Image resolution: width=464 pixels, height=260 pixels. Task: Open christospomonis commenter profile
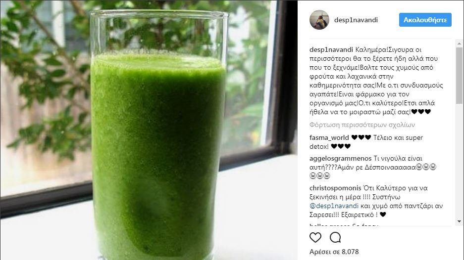click(x=335, y=188)
